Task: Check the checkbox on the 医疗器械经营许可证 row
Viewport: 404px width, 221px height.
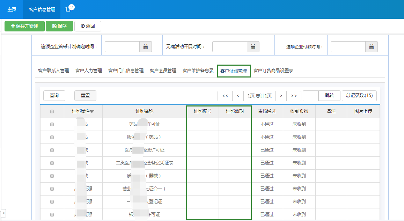Action: (x=53, y=150)
